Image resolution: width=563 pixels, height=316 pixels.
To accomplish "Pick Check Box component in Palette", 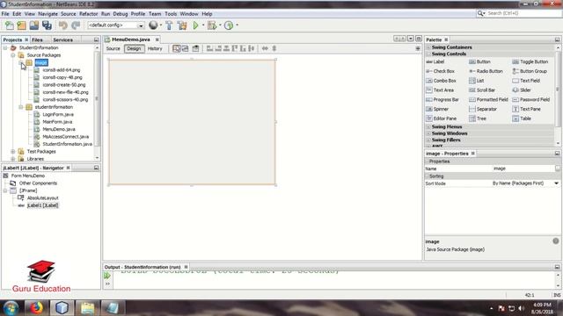I will pyautogui.click(x=440, y=71).
